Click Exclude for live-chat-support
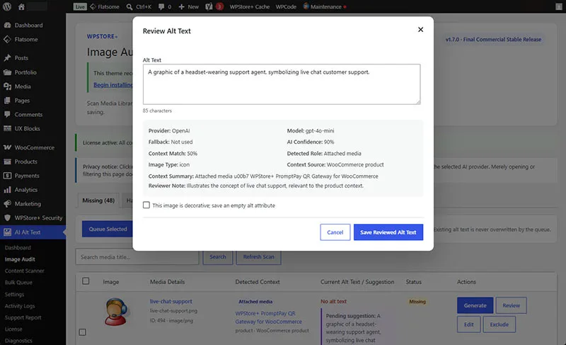This screenshot has width=566, height=345. (499, 324)
